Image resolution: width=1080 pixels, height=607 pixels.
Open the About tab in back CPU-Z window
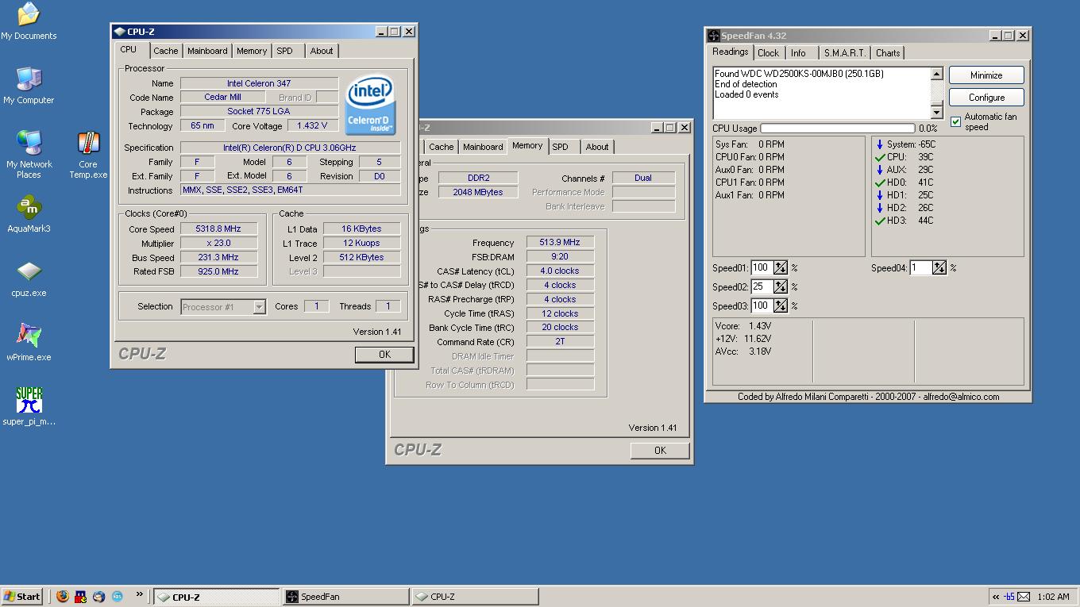(597, 147)
